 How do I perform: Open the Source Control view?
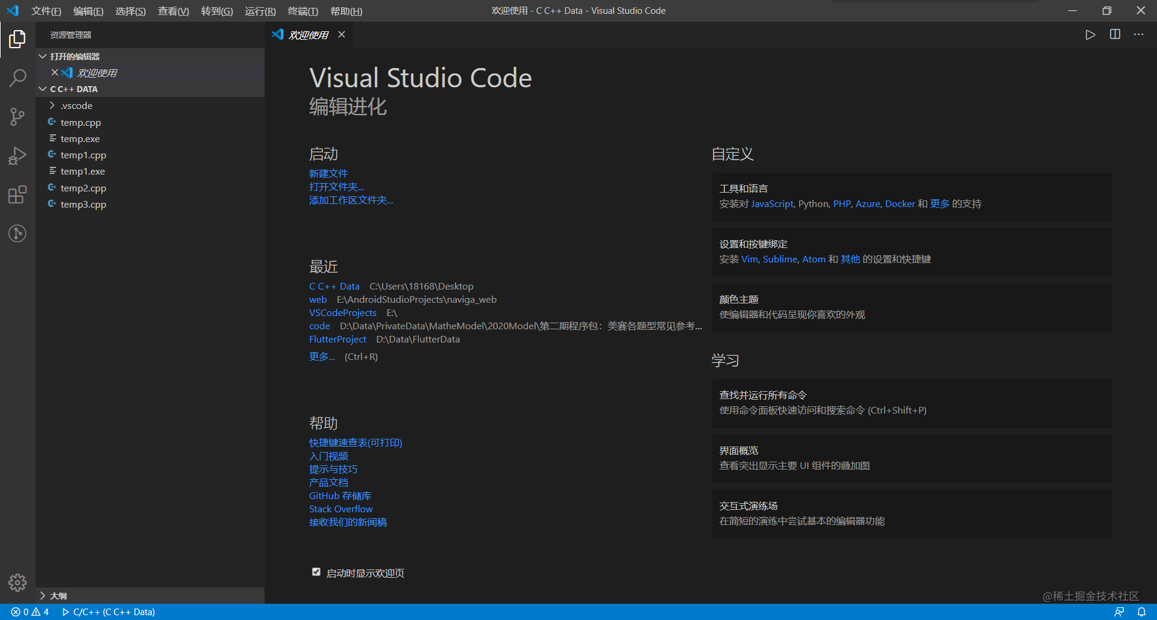tap(17, 117)
